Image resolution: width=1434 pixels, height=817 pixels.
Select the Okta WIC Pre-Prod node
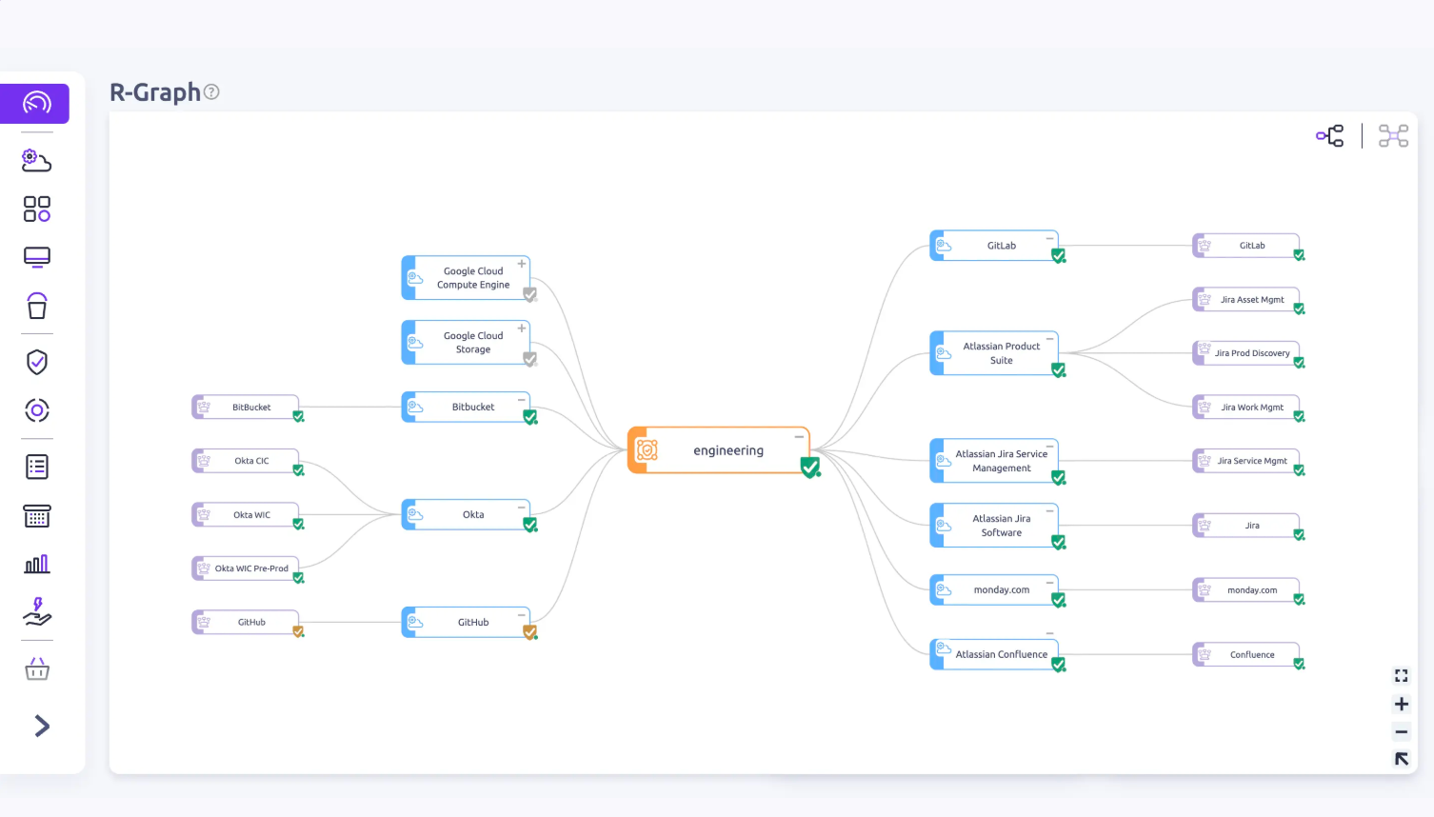click(x=246, y=568)
